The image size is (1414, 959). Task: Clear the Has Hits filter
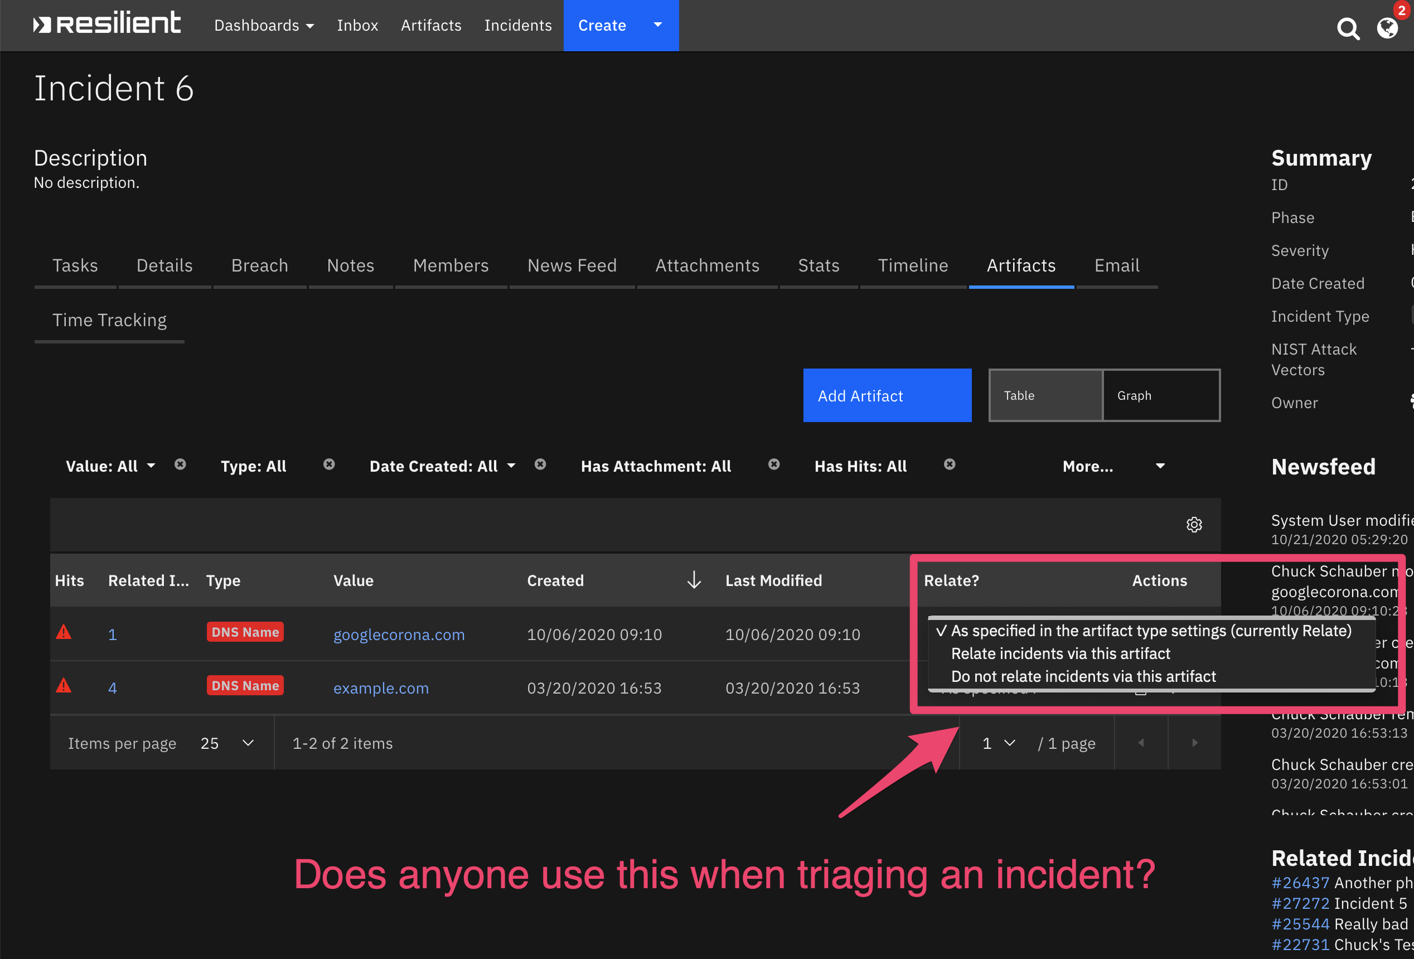click(949, 464)
